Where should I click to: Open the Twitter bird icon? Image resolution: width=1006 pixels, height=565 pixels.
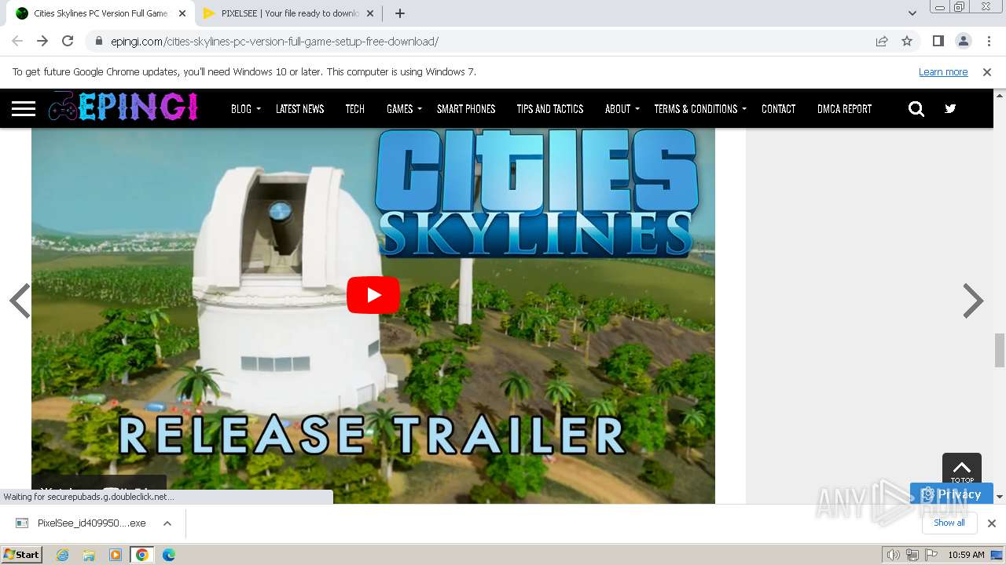click(950, 109)
